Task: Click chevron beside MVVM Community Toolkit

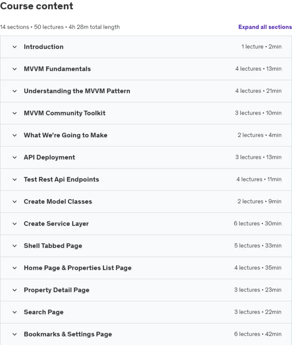Action: [x=15, y=113]
